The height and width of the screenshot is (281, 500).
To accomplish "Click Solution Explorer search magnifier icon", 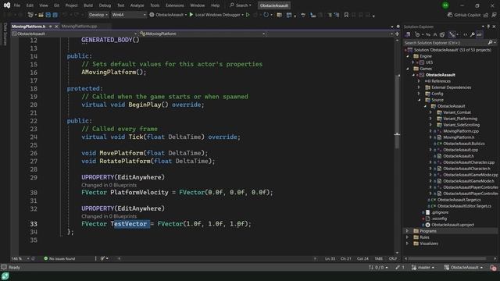I will [490, 43].
